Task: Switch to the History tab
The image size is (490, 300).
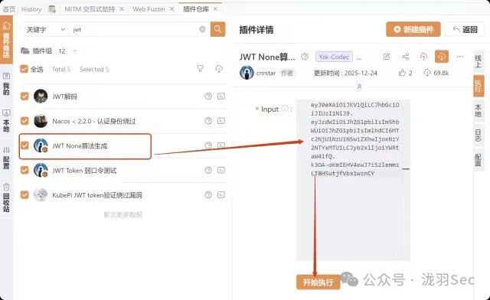Action: (x=31, y=9)
